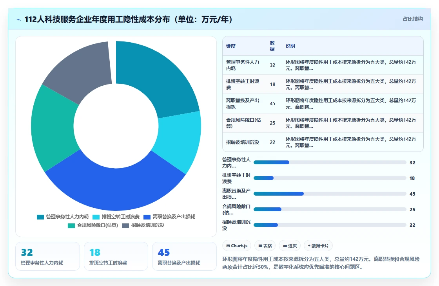Click table cell 合规风险敞口(估算)
Viewport: 439px width, 286px height.
(243, 123)
